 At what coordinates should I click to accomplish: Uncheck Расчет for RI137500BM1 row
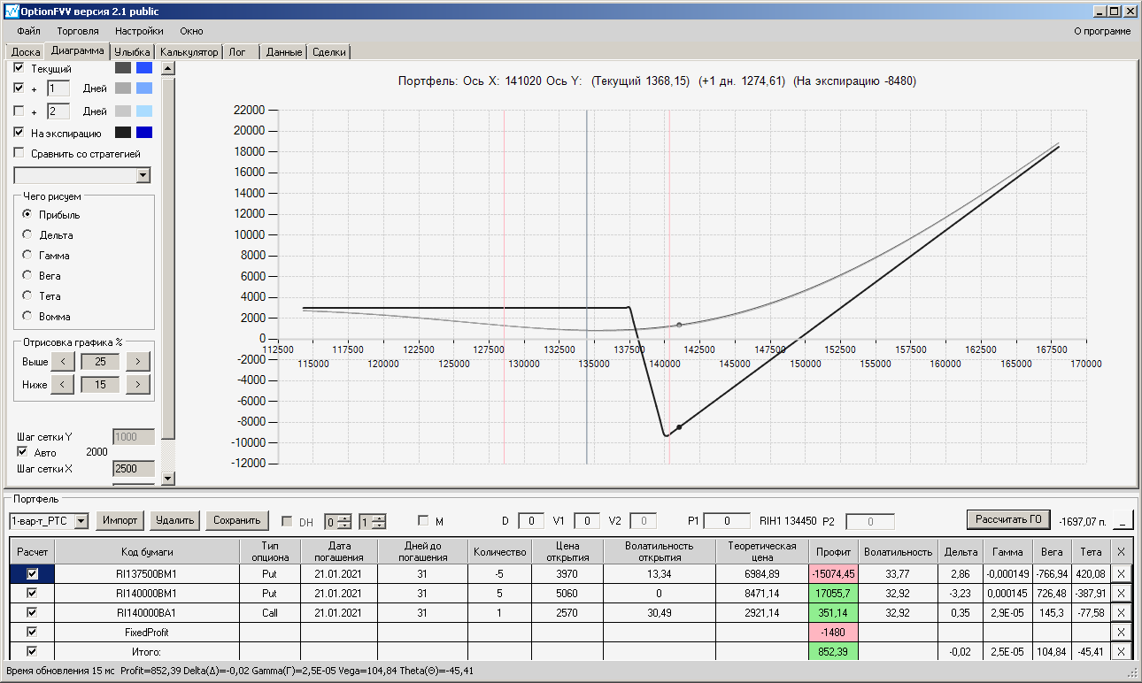33,573
